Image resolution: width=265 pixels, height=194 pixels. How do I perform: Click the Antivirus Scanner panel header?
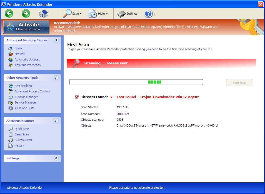point(32,121)
